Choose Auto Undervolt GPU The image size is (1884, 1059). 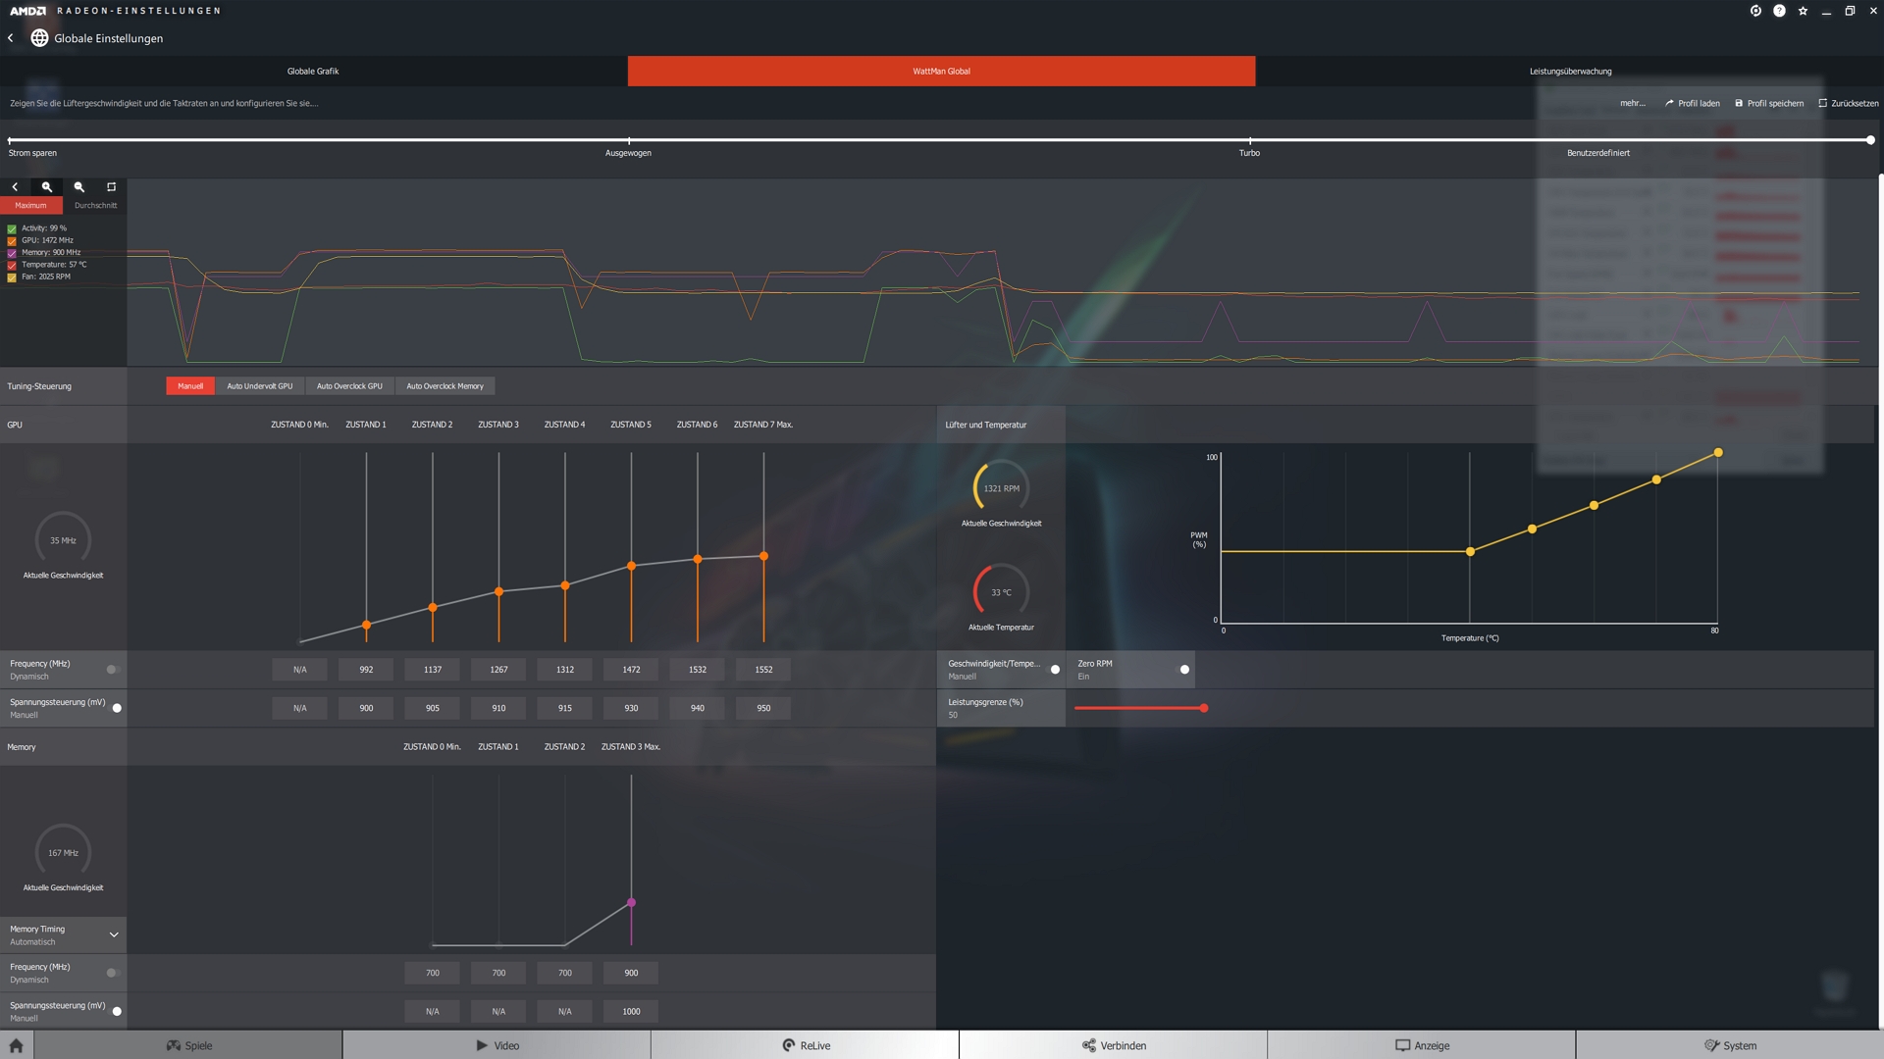click(260, 386)
